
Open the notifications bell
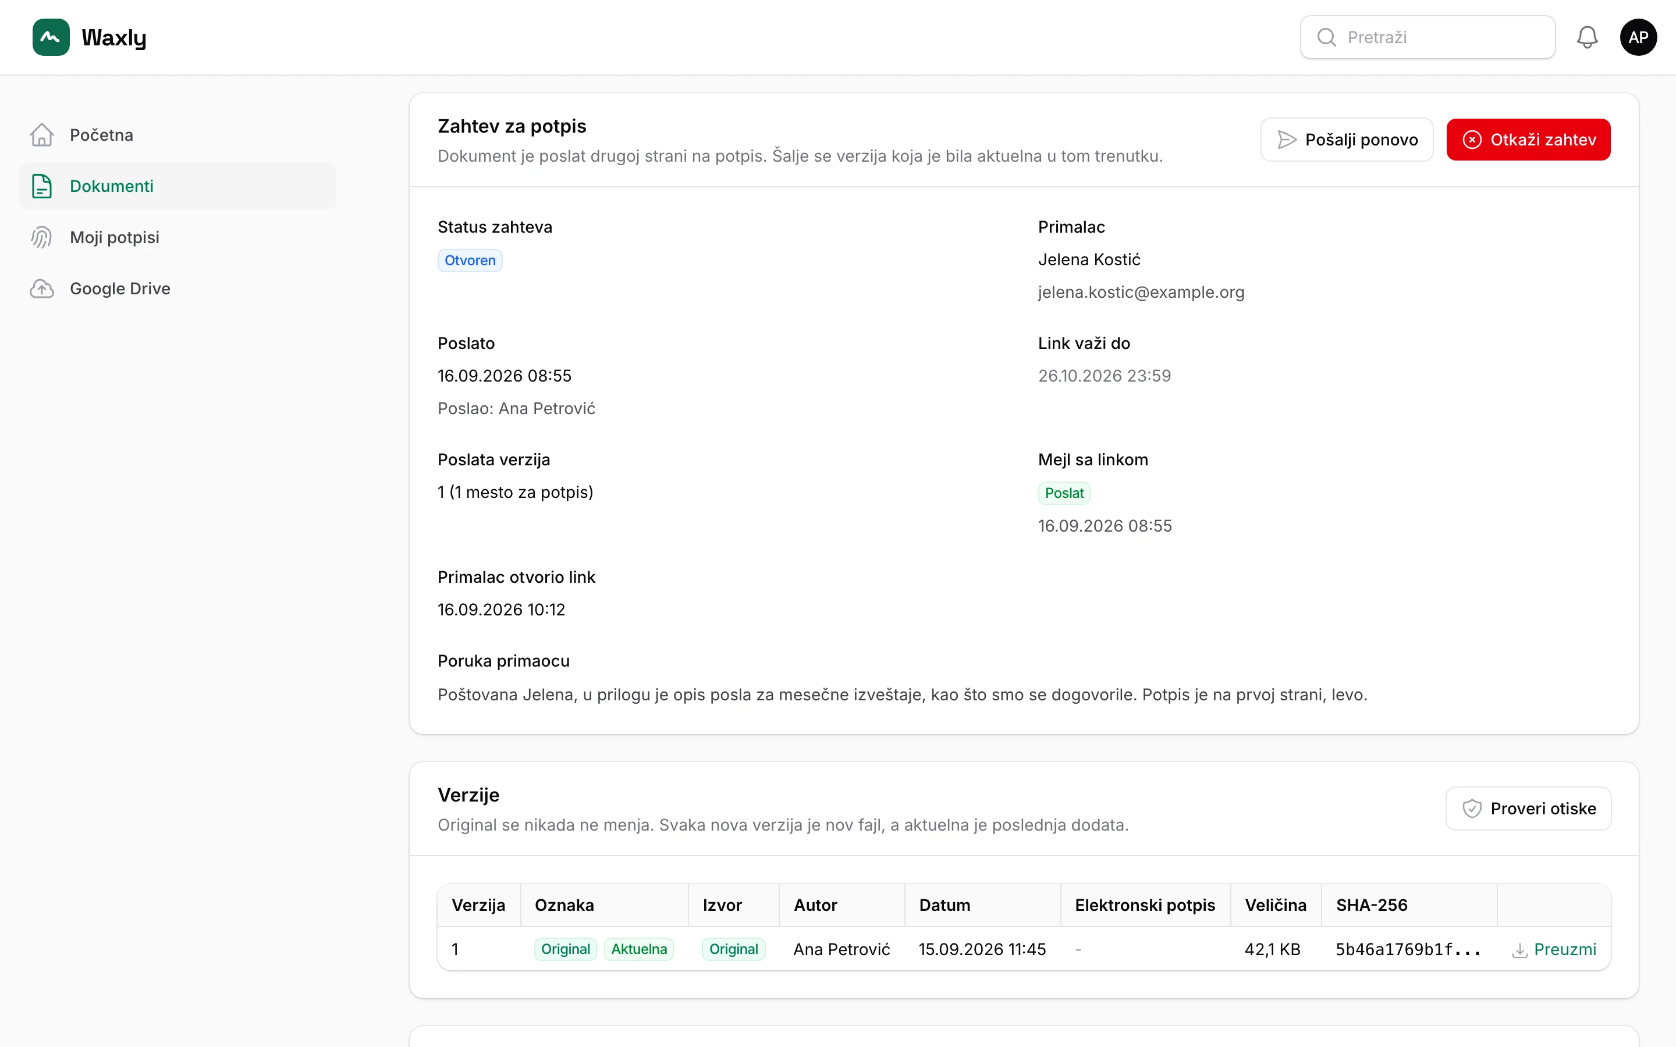pos(1586,37)
